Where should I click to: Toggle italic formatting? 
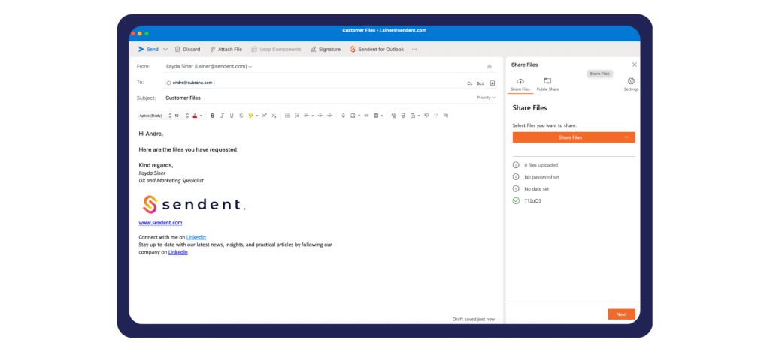(222, 116)
